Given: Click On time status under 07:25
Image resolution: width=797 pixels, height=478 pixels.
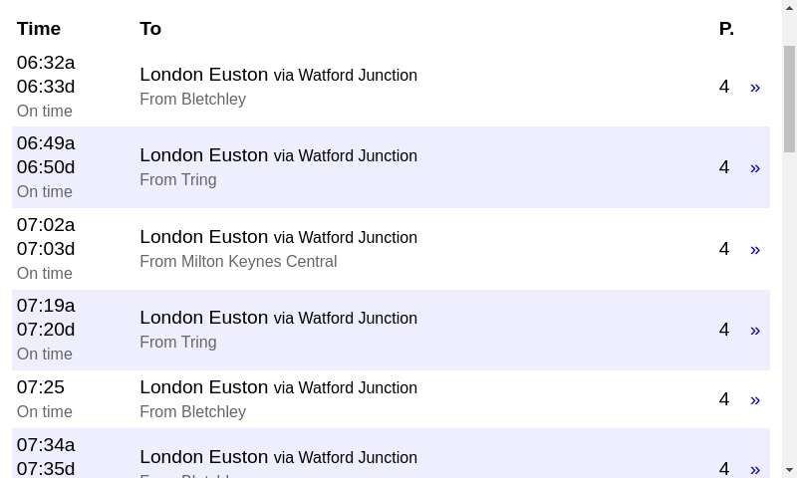Looking at the screenshot, I should point(45,412).
